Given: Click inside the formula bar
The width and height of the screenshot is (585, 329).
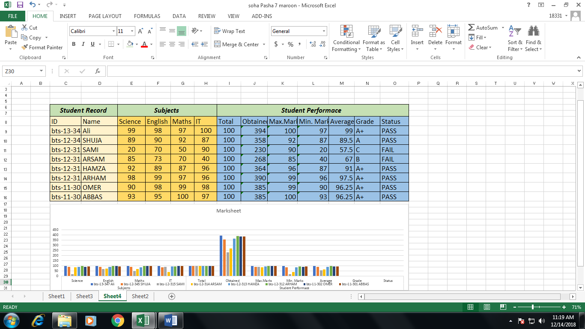Looking at the screenshot, I should coord(300,71).
